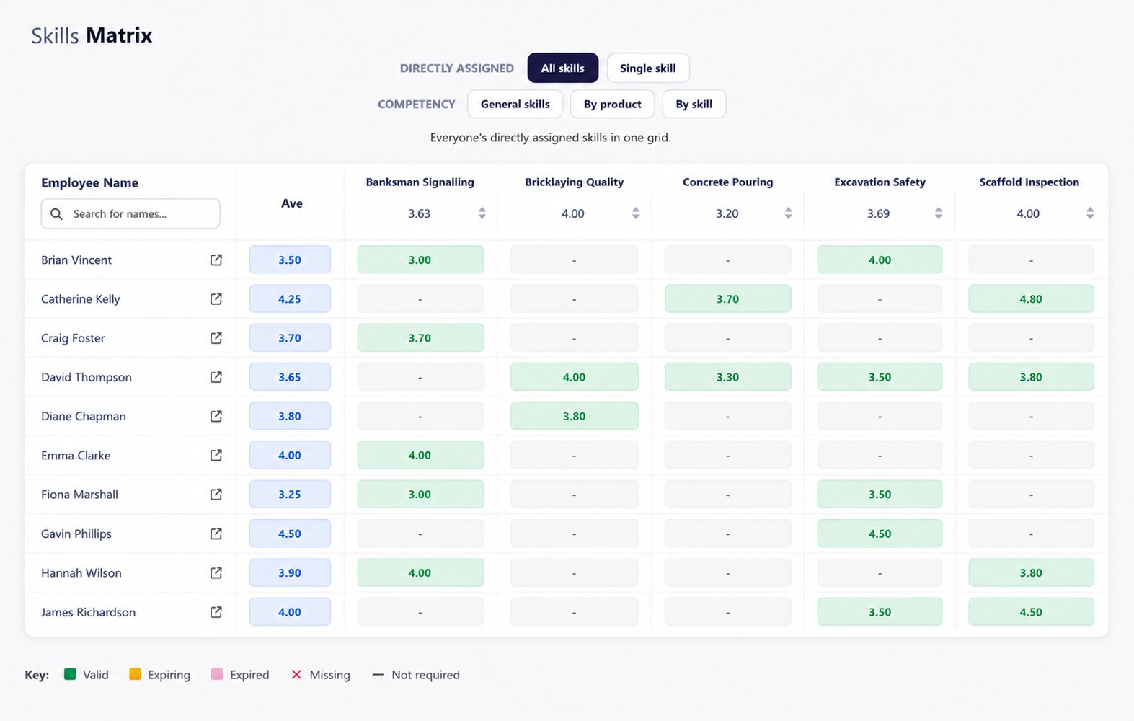Viewport: 1134px width, 721px height.
Task: Click the green Valid key swatch
Action: pyautogui.click(x=70, y=675)
